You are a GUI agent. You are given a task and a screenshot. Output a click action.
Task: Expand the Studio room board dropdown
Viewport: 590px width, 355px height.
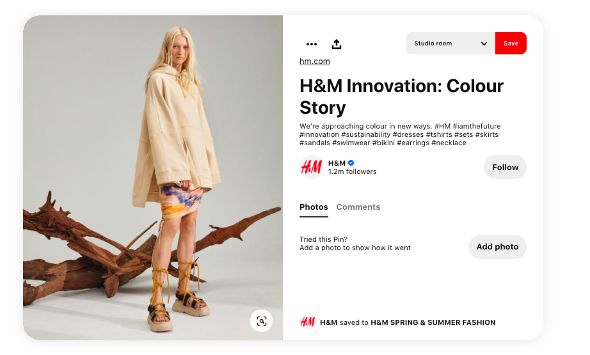pos(450,43)
